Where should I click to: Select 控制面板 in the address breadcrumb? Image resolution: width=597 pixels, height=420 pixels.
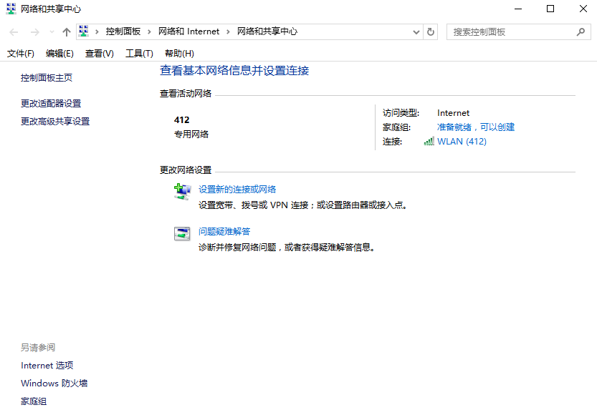point(123,31)
